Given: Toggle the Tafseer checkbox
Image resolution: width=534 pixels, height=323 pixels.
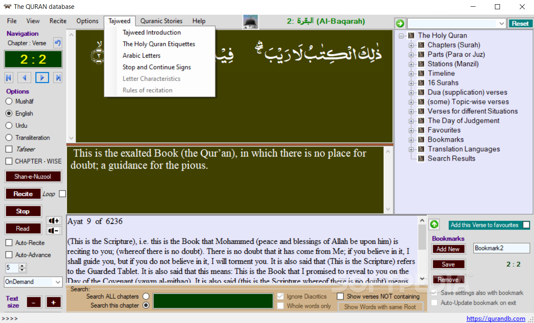Looking at the screenshot, I should point(9,149).
